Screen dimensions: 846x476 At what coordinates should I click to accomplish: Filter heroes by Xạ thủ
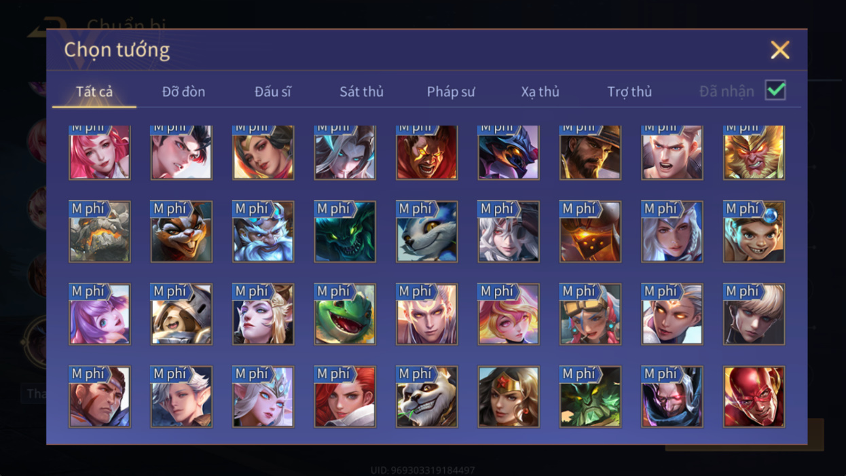pos(540,92)
